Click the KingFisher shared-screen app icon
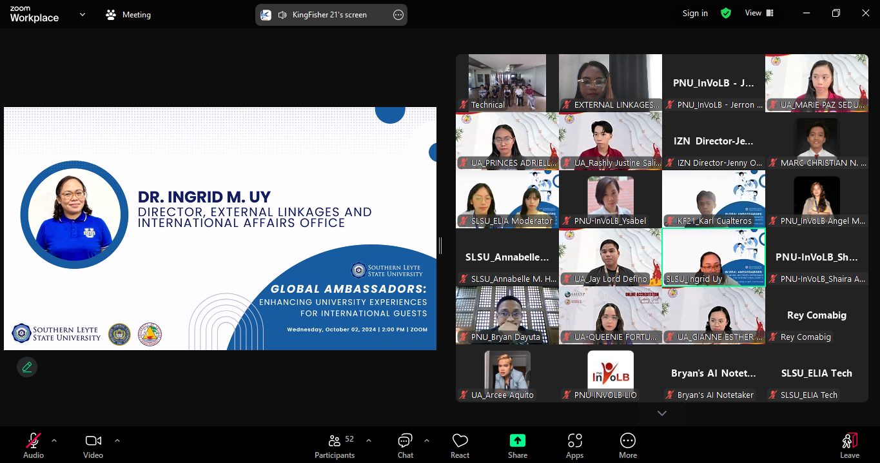 pyautogui.click(x=266, y=15)
